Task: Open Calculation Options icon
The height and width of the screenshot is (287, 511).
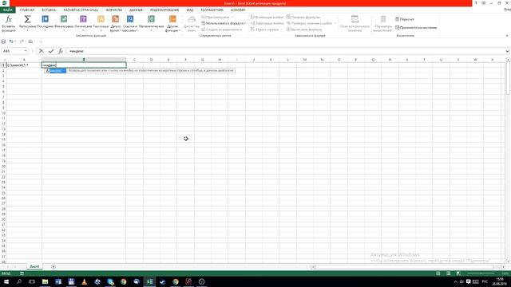Action: click(383, 19)
